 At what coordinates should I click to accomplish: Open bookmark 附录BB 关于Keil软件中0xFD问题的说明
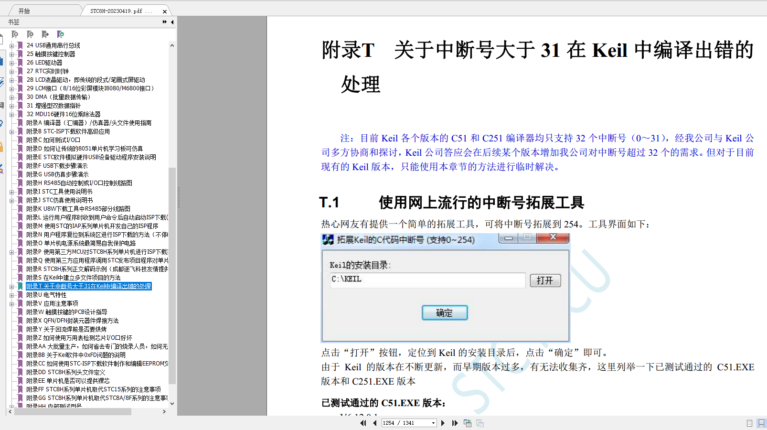tap(76, 355)
